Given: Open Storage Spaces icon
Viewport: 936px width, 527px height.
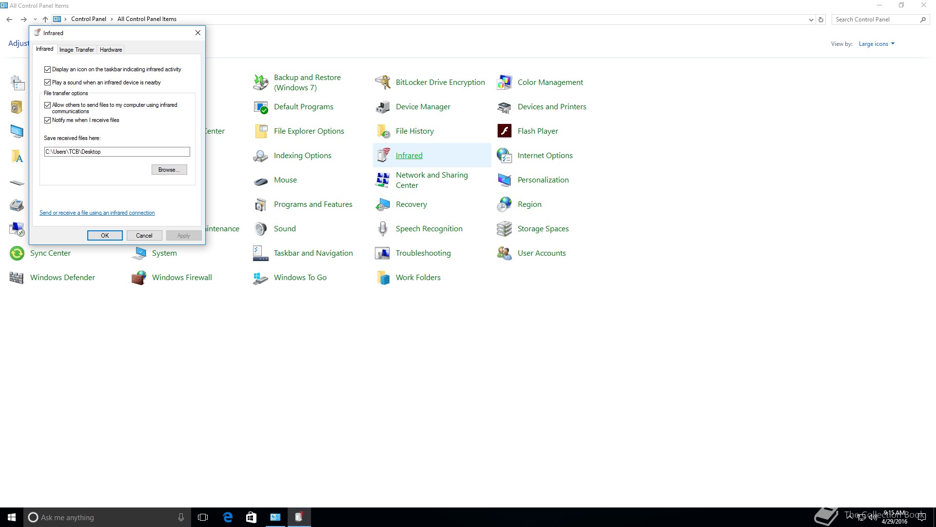Looking at the screenshot, I should coord(505,229).
